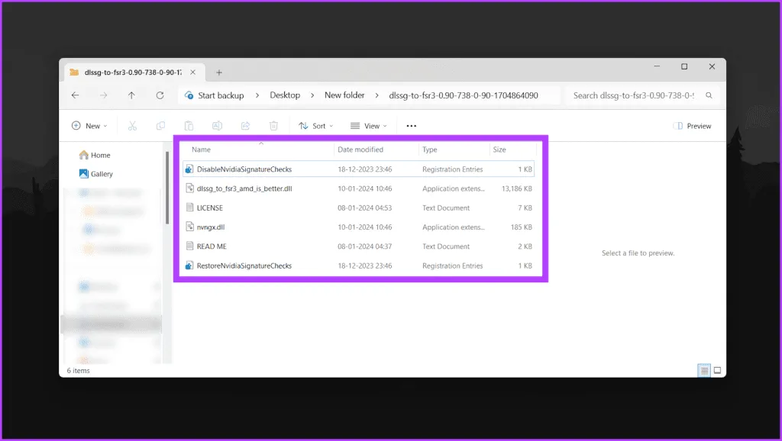This screenshot has height=441, width=782.
Task: Expand the Sort dropdown
Action: pyautogui.click(x=314, y=126)
